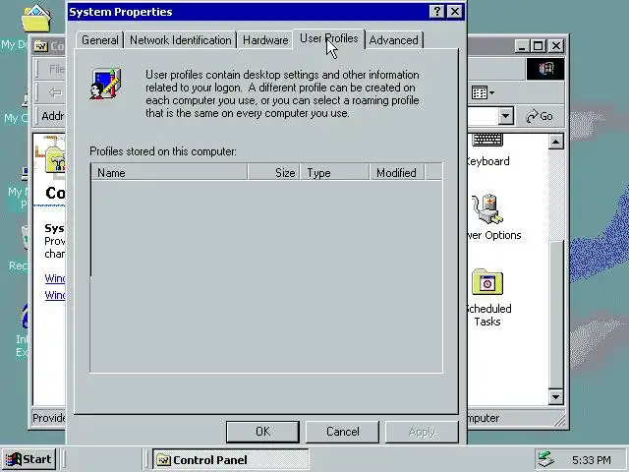The image size is (629, 472).
Task: Click the help question mark button
Action: 437,12
